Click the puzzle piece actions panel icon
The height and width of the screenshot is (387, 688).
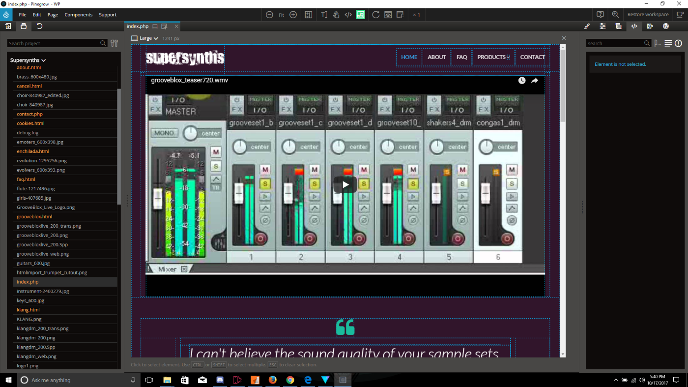650,26
